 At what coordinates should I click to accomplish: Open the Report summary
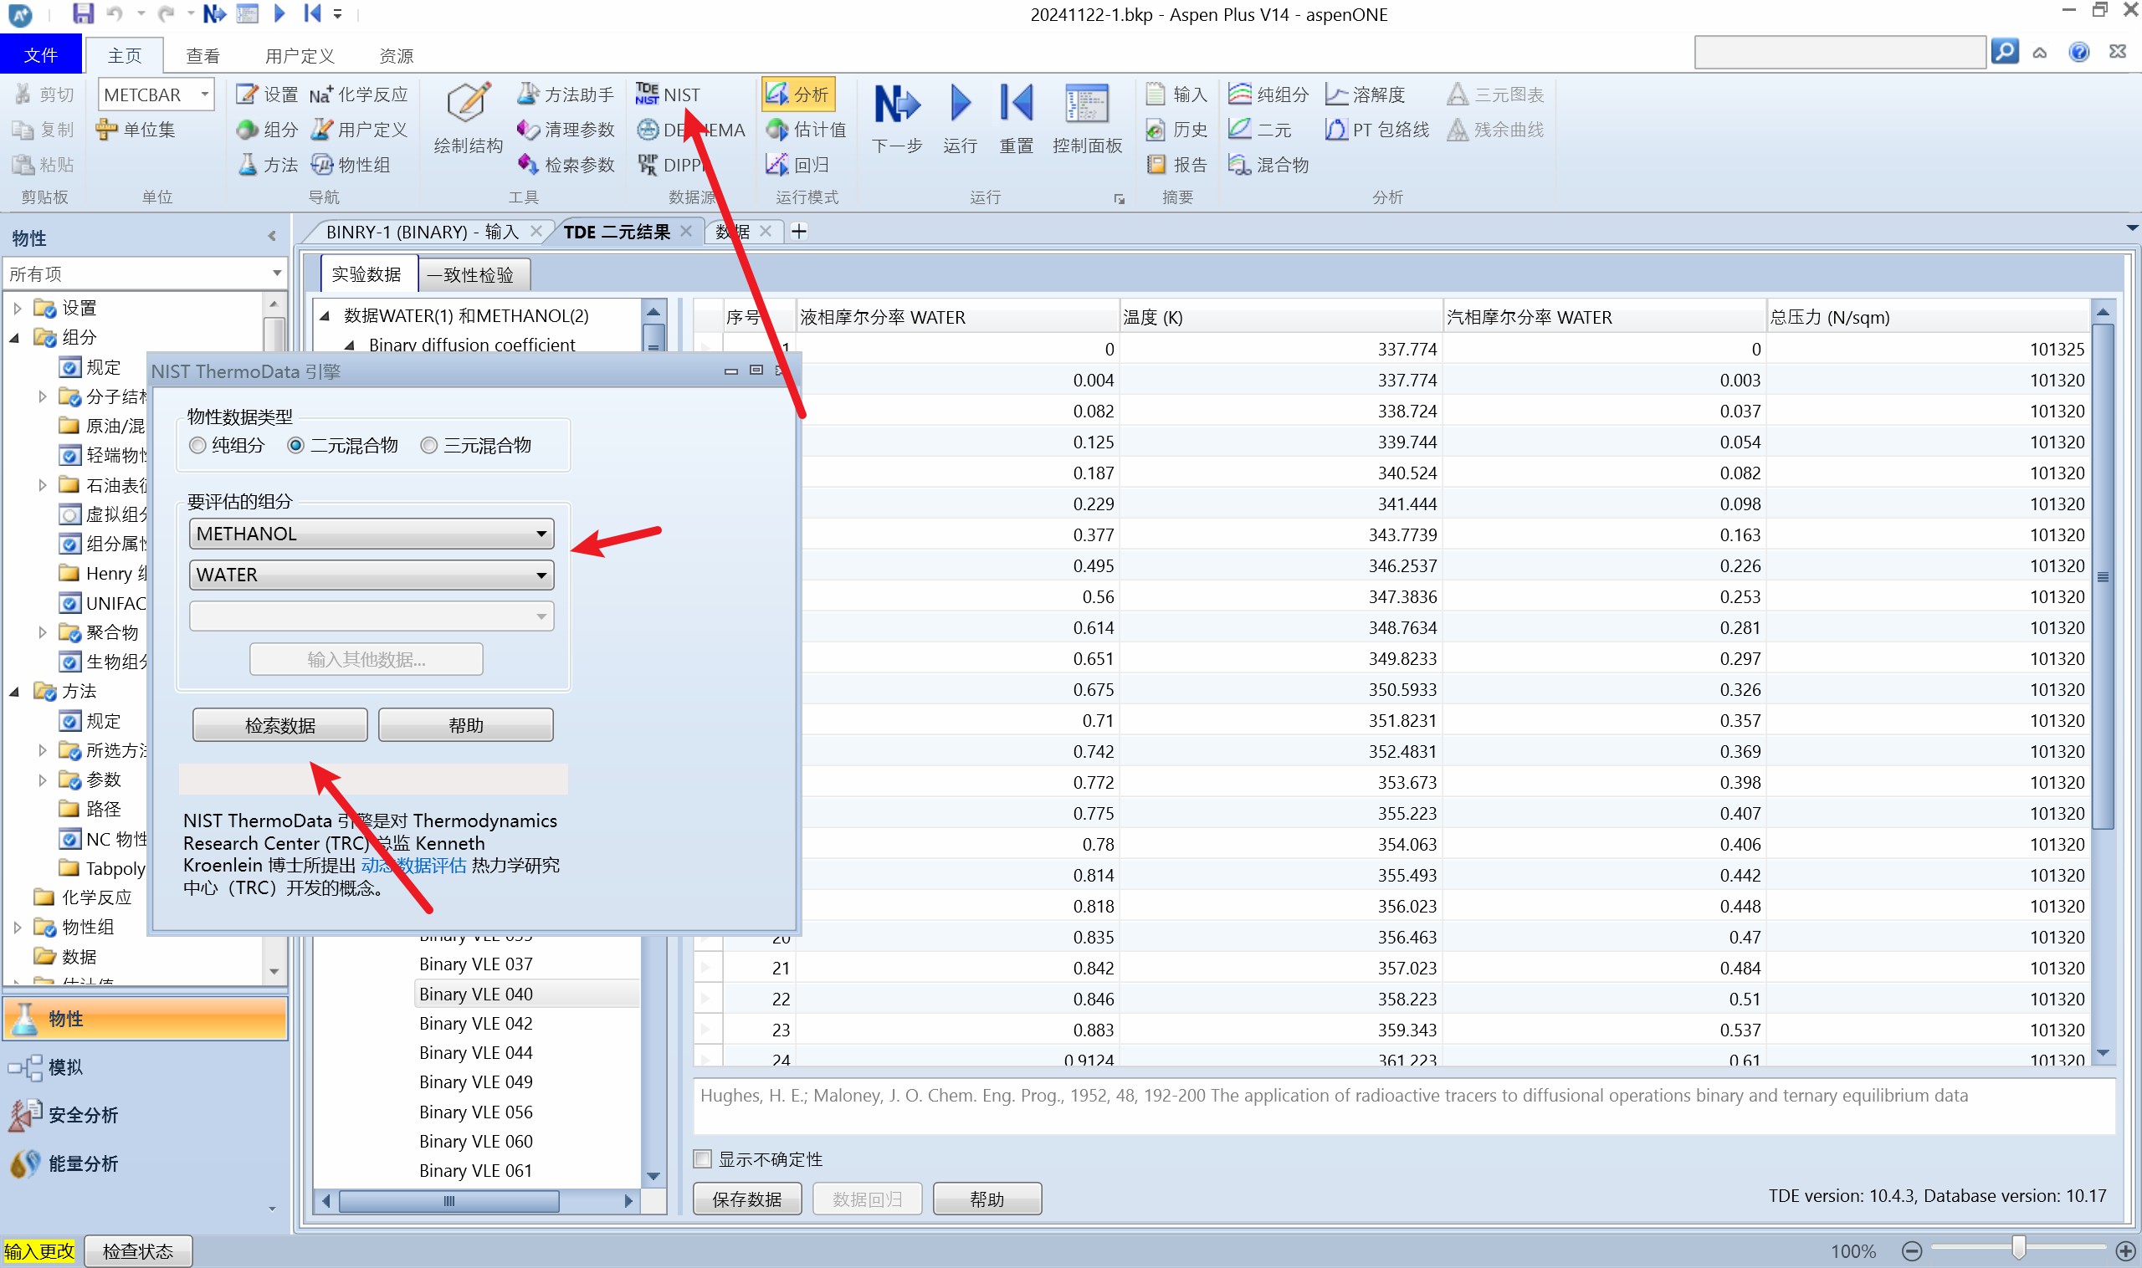tap(1176, 164)
